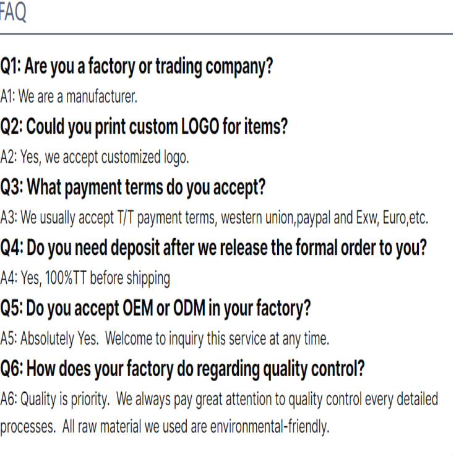Click answer A2 about customized logo

(95, 157)
